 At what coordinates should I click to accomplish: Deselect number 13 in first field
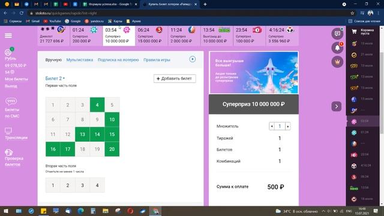coord(82,134)
